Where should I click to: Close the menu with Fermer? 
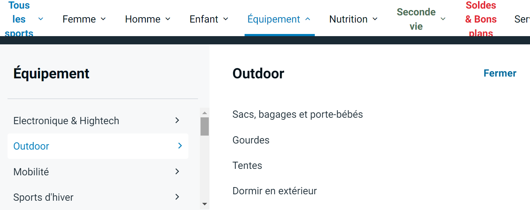click(500, 73)
